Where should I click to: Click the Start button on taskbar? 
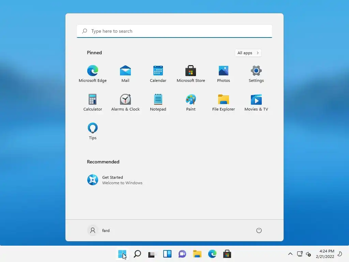click(122, 254)
